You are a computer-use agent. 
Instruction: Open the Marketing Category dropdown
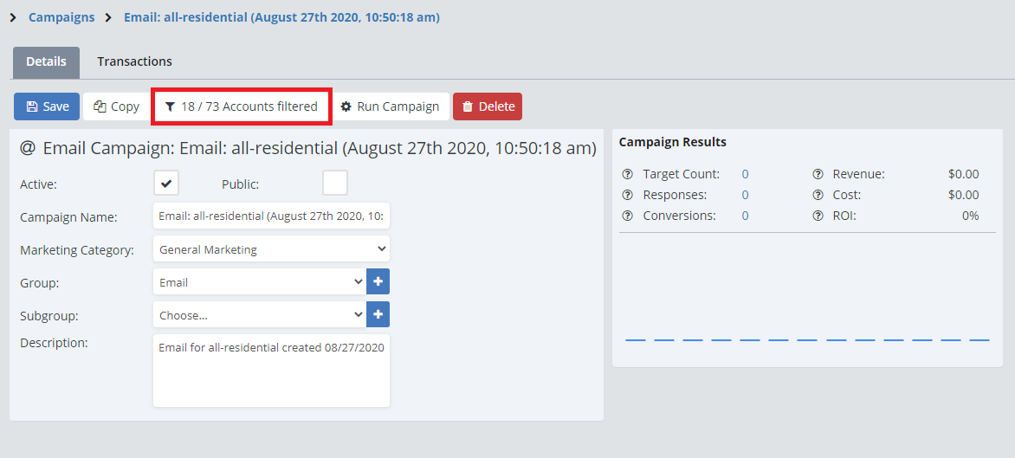[271, 249]
